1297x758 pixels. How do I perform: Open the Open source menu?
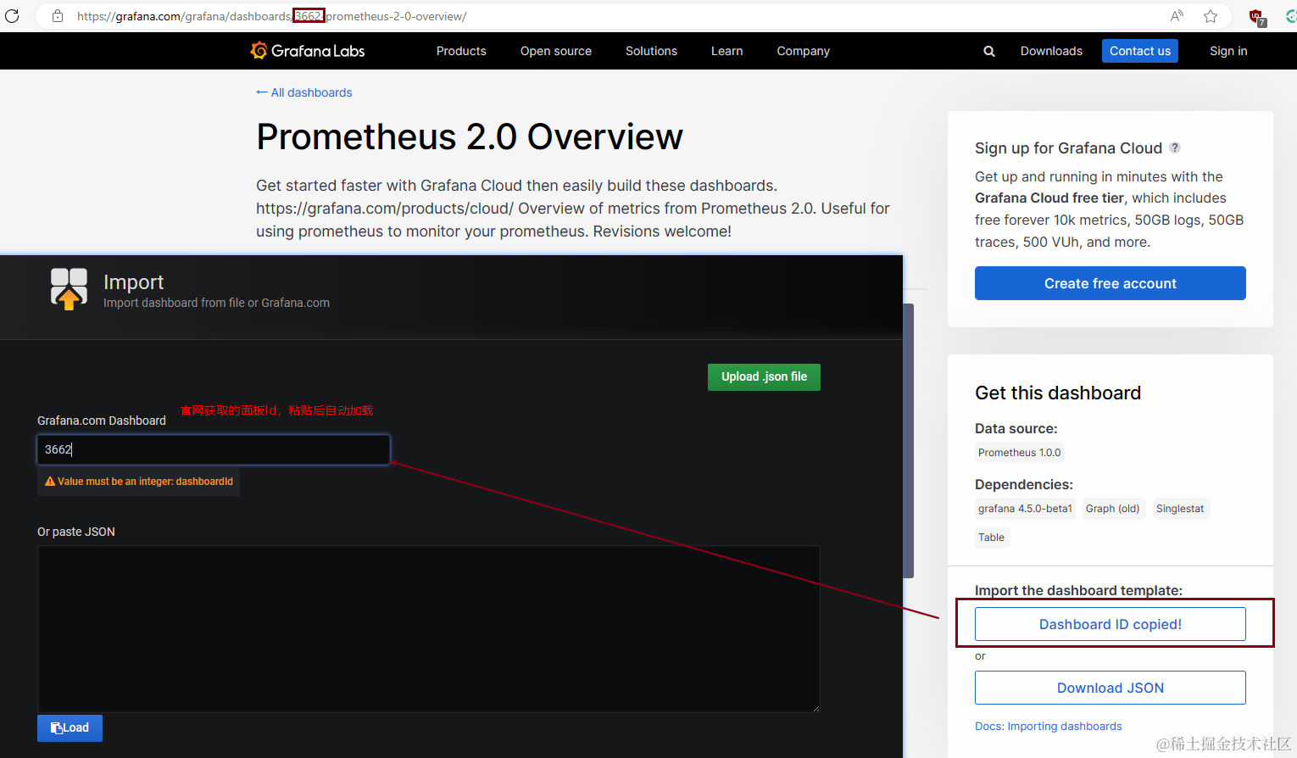coord(556,51)
